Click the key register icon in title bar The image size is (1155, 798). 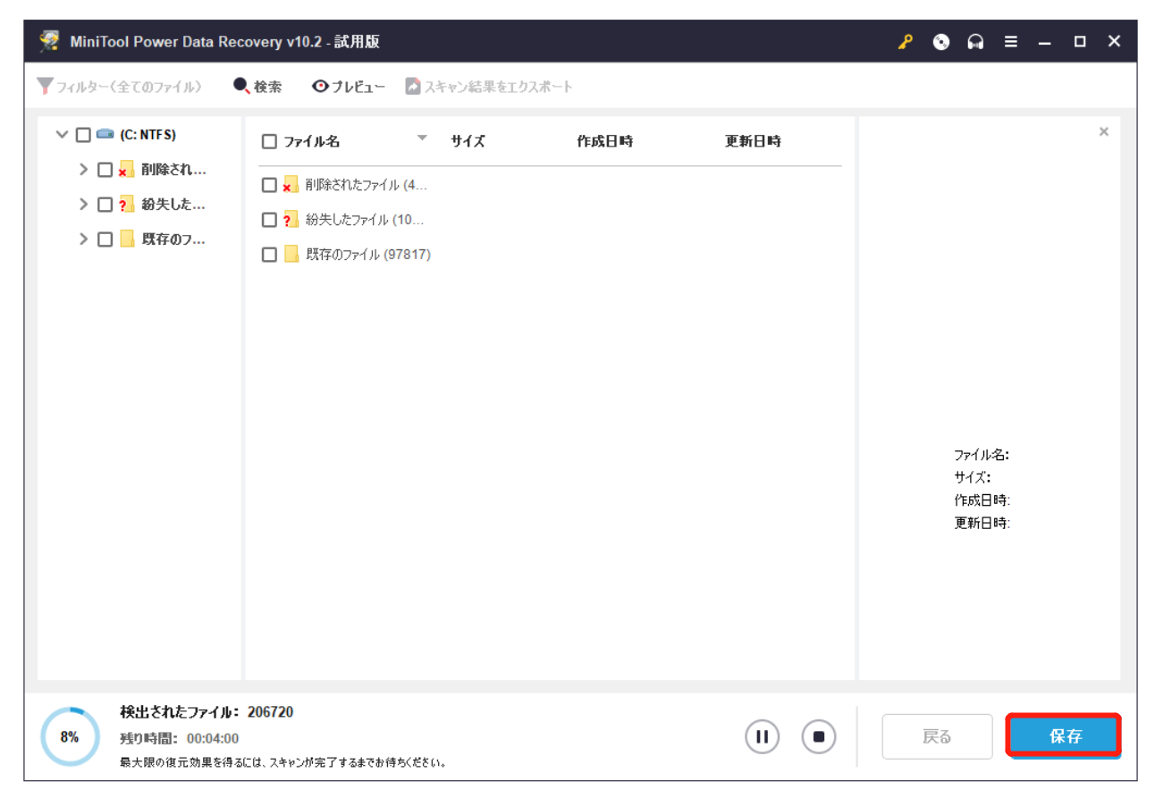click(x=906, y=42)
